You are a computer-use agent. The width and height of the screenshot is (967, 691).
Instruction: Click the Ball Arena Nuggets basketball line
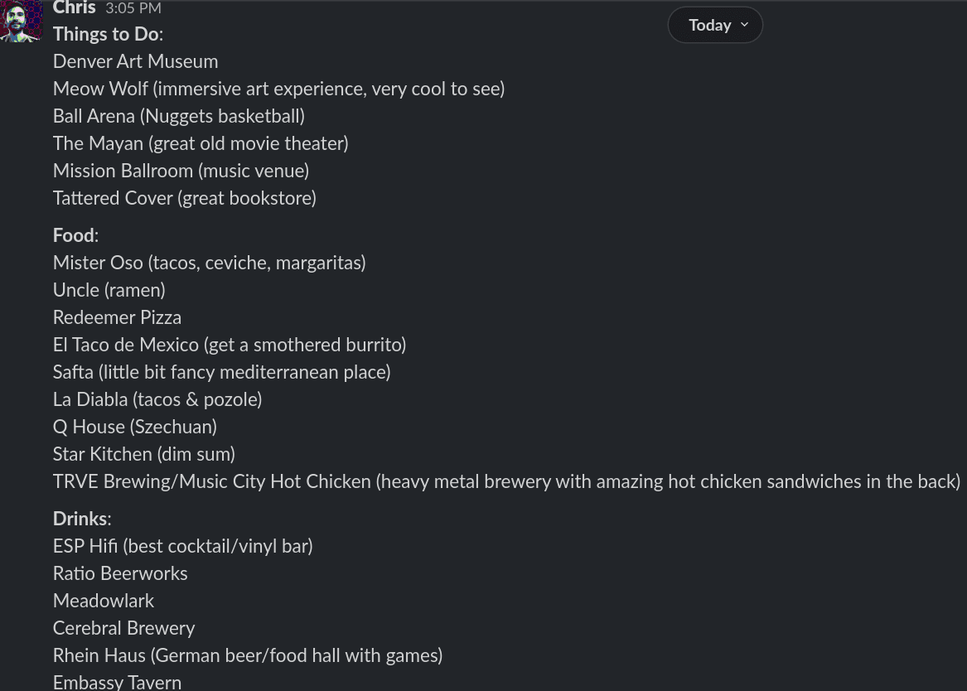pyautogui.click(x=178, y=116)
